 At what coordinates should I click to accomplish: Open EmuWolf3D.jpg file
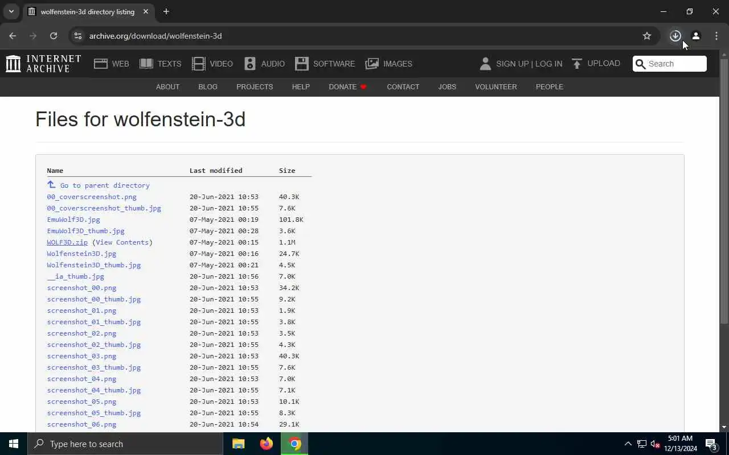click(x=73, y=220)
